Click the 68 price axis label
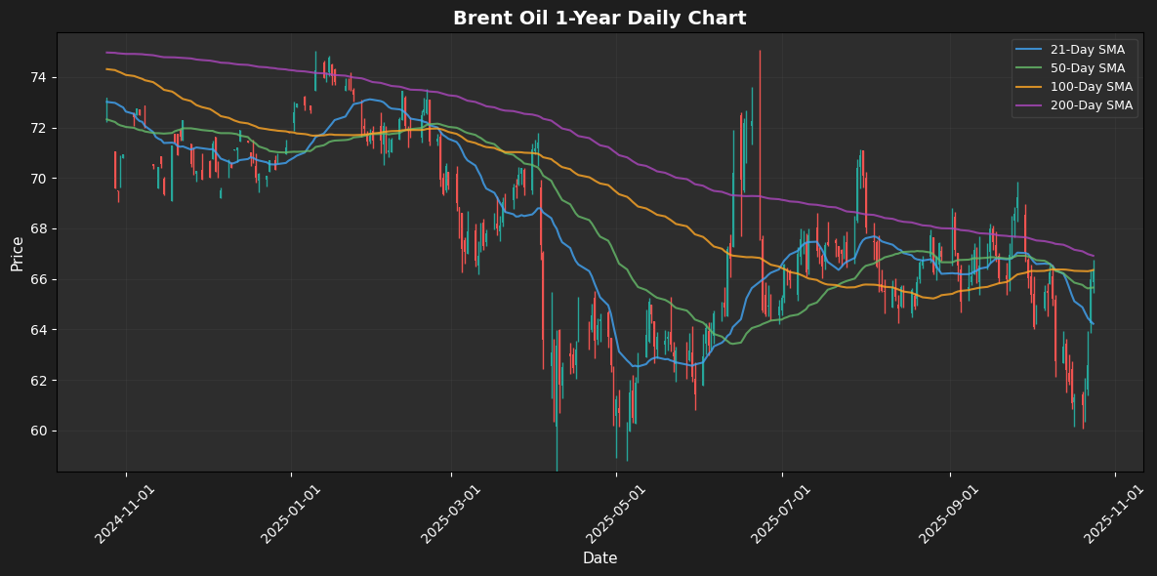The height and width of the screenshot is (576, 1157). 41,229
